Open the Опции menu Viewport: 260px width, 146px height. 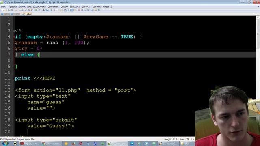(64, 6)
